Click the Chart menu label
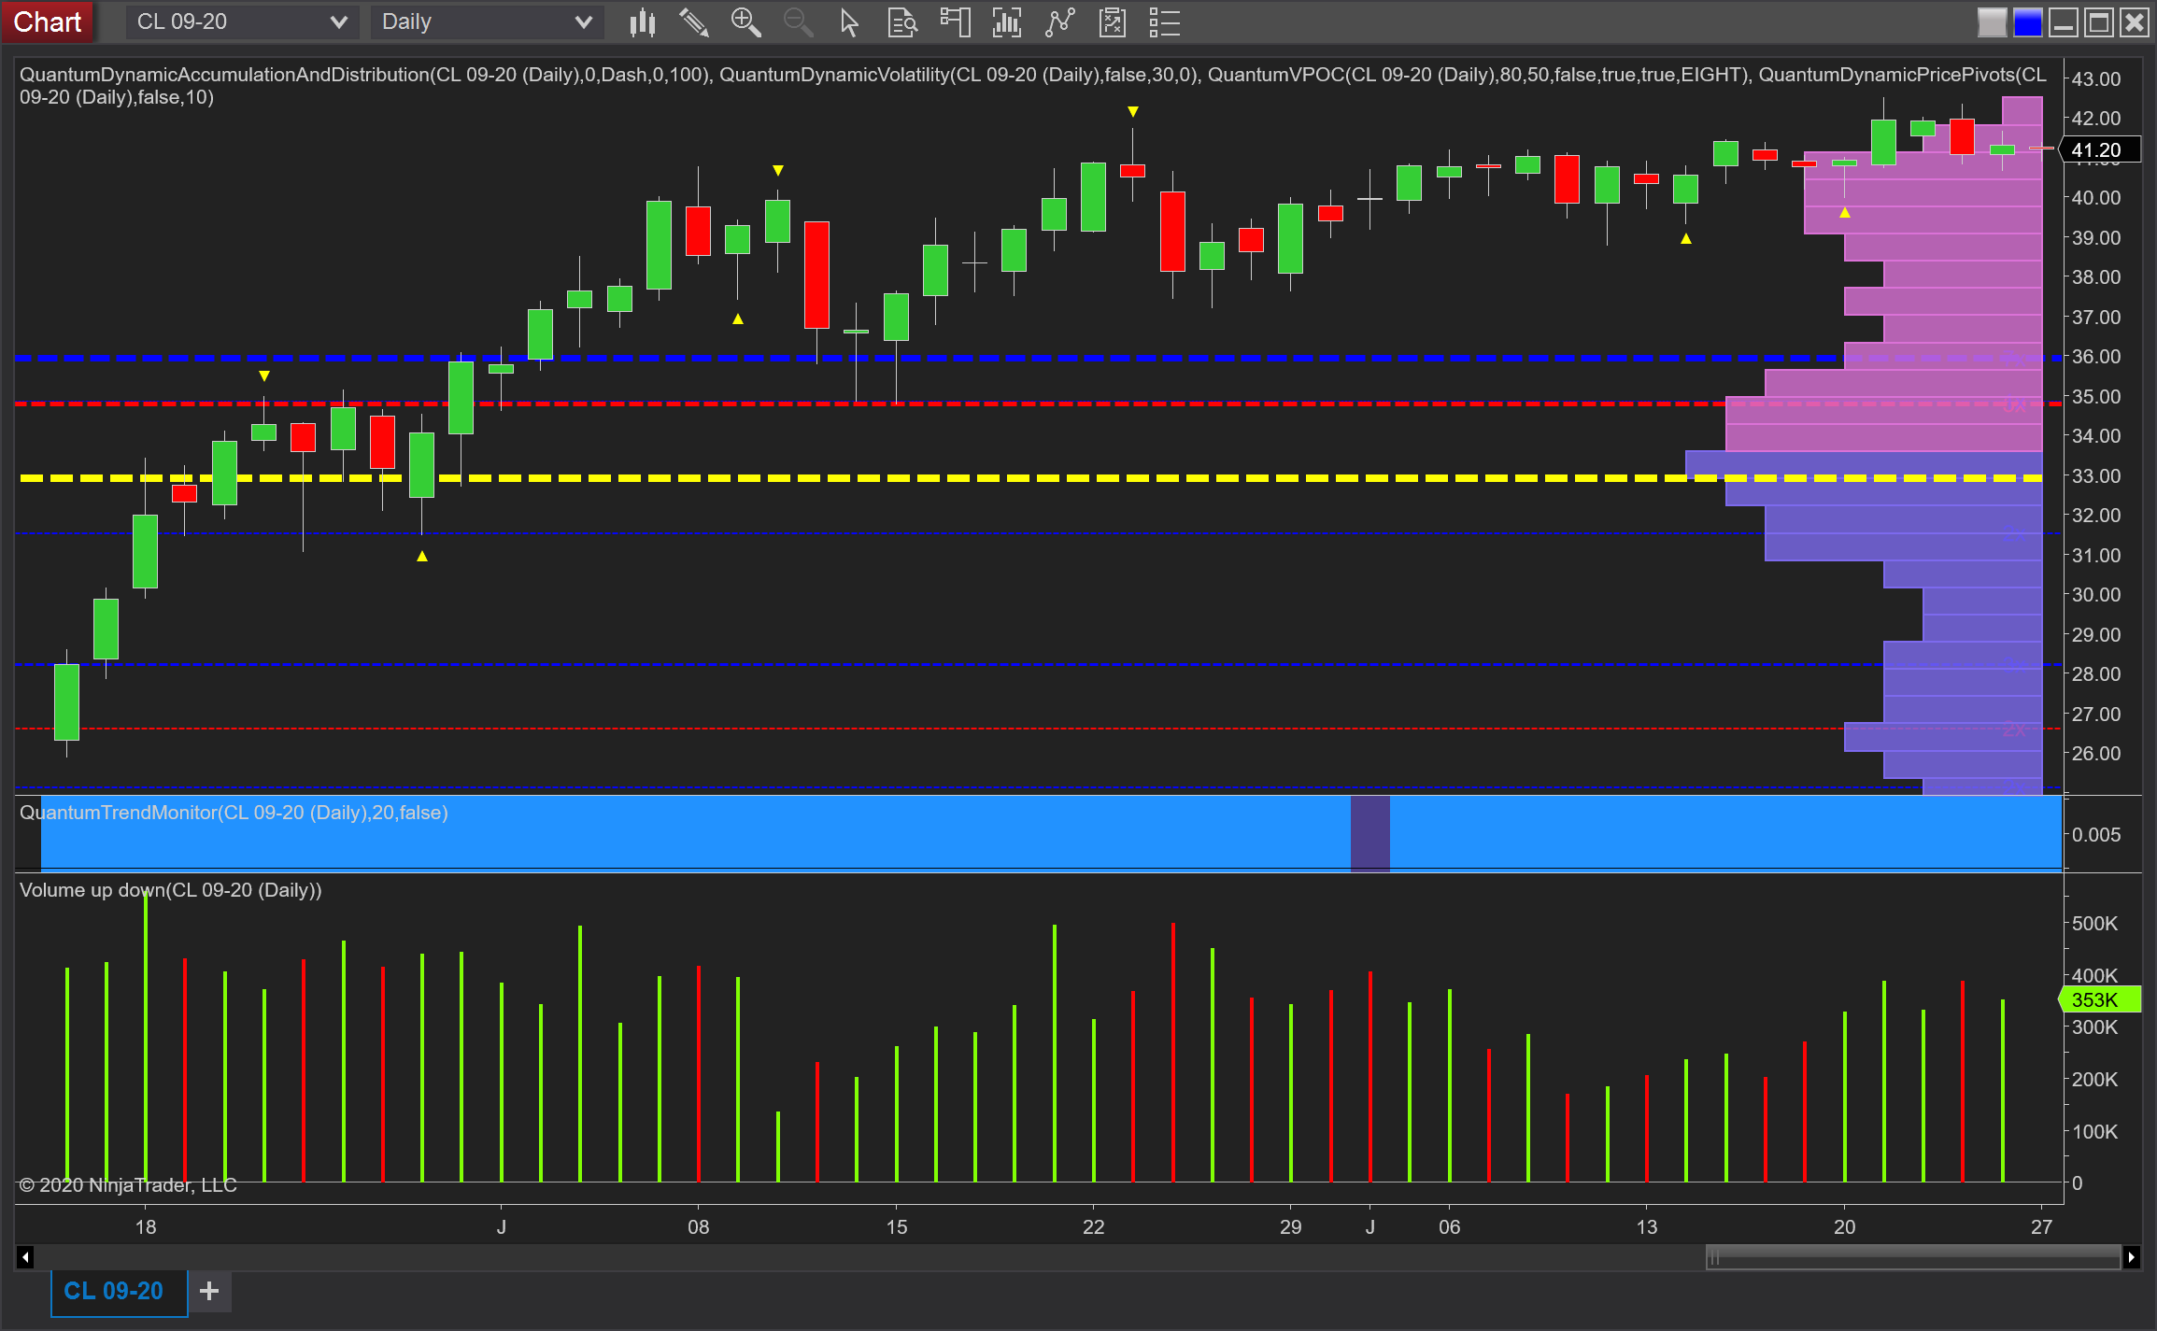 tap(47, 21)
